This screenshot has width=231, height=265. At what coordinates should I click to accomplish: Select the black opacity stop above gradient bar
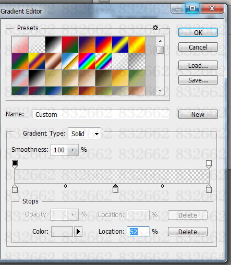point(15,164)
